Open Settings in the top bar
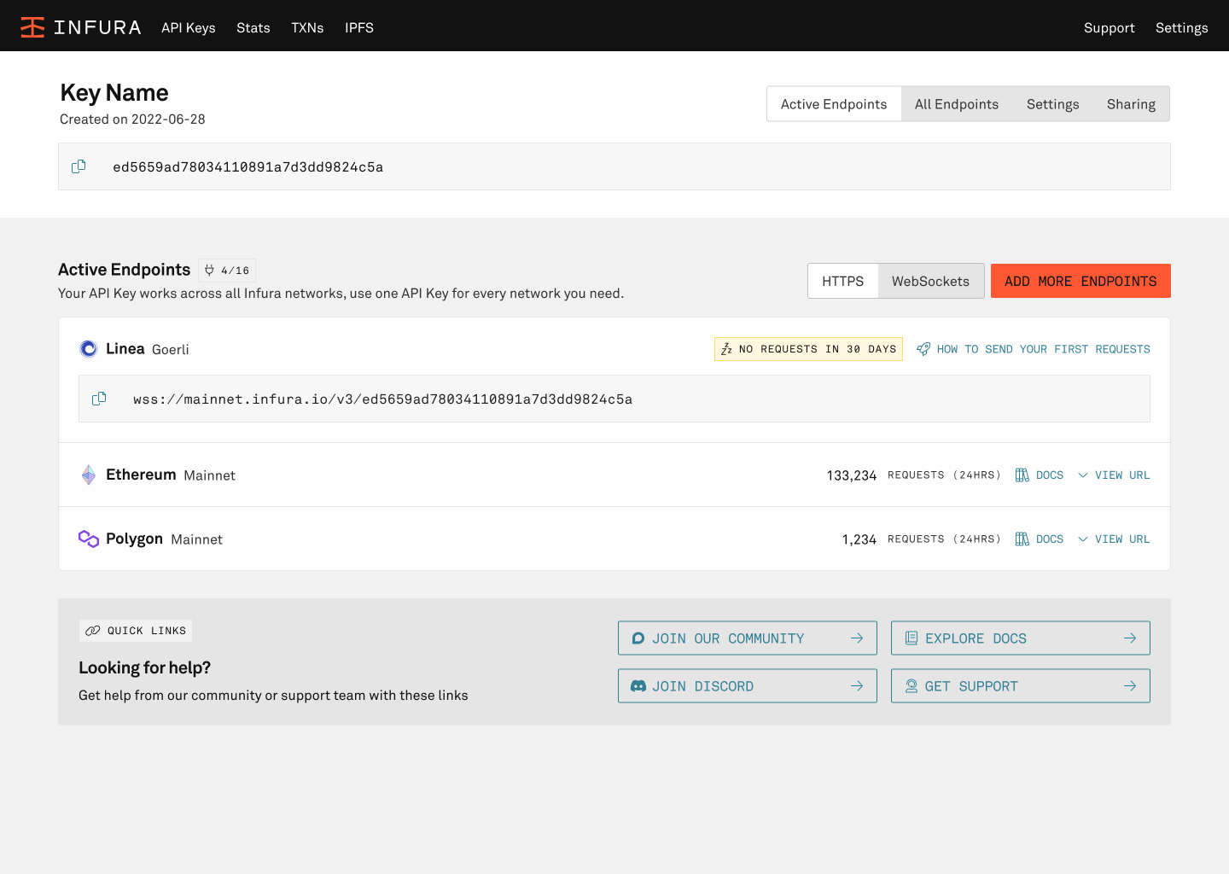This screenshot has width=1229, height=874. click(1182, 27)
